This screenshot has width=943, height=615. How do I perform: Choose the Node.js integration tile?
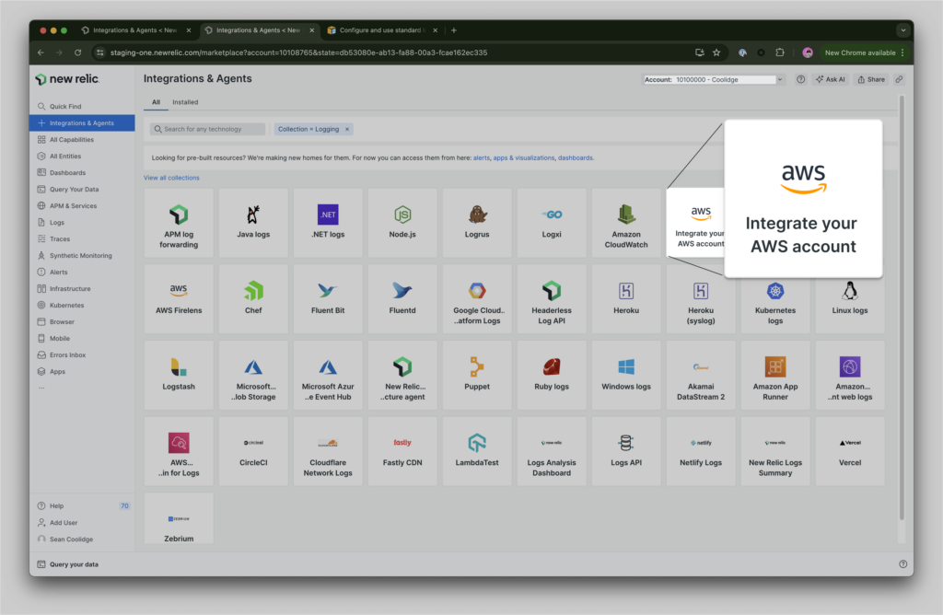pos(402,223)
